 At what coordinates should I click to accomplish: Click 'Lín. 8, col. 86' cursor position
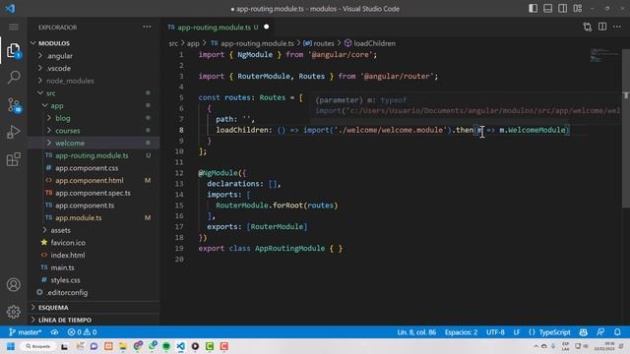416,332
